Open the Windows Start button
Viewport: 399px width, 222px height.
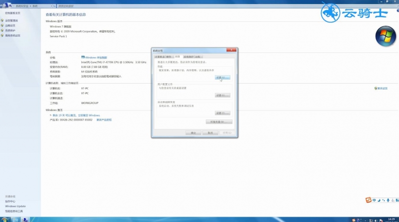4,220
